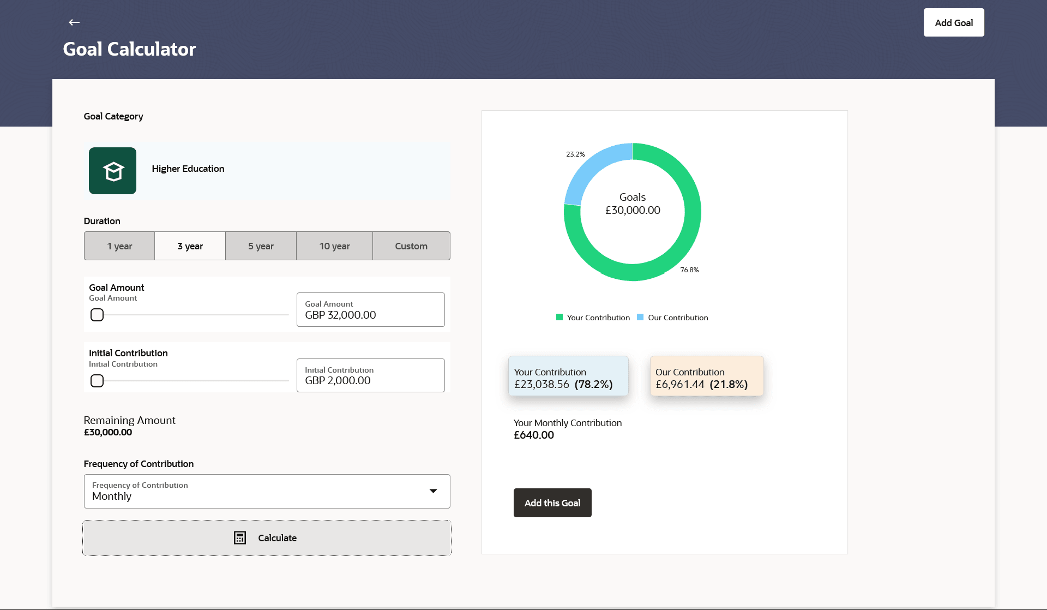The width and height of the screenshot is (1047, 610).
Task: Click the Goal Amount slider handle
Action: pyautogui.click(x=97, y=315)
